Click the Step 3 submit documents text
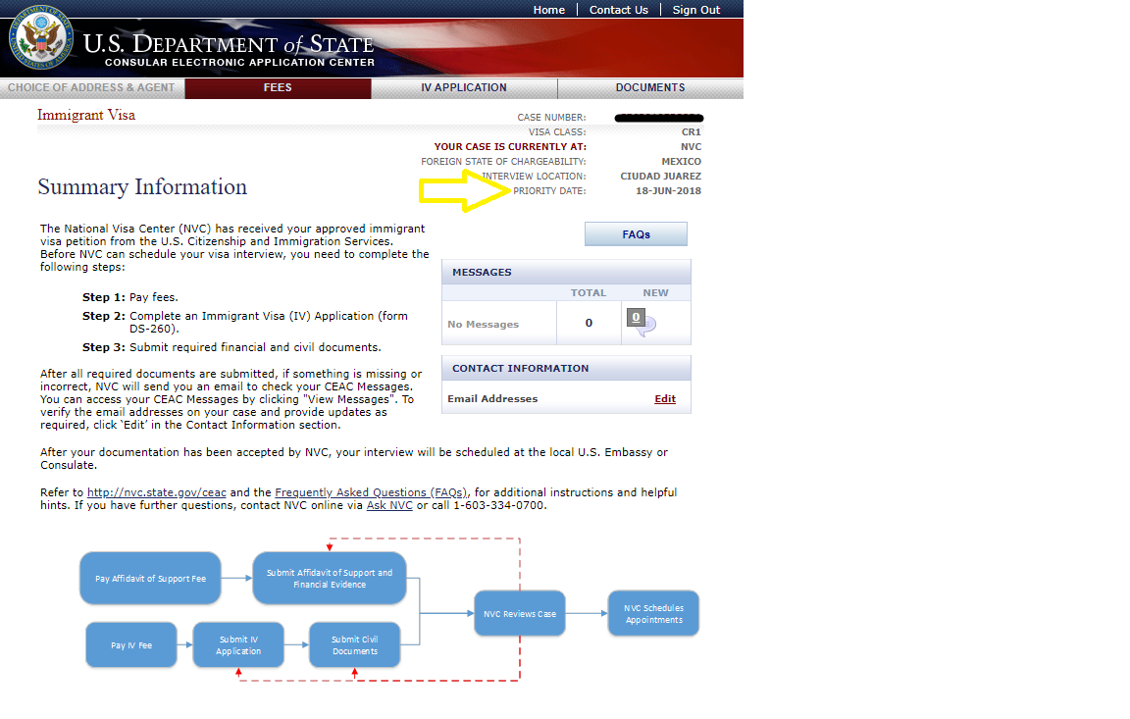This screenshot has width=1130, height=719. click(231, 347)
